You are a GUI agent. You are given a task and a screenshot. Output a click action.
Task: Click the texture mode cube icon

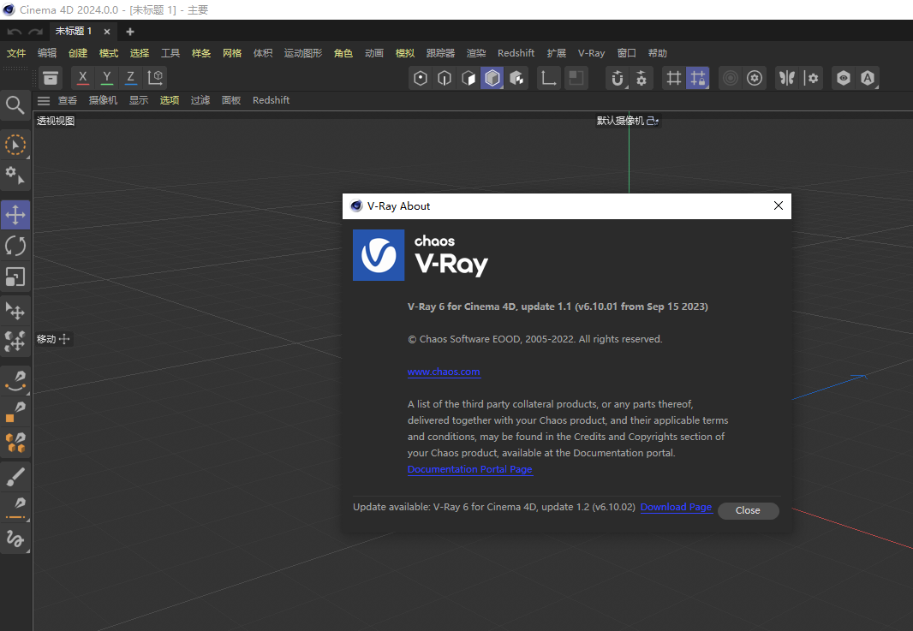[516, 78]
